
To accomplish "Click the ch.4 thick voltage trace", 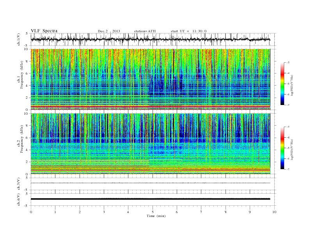I will 150,199.
